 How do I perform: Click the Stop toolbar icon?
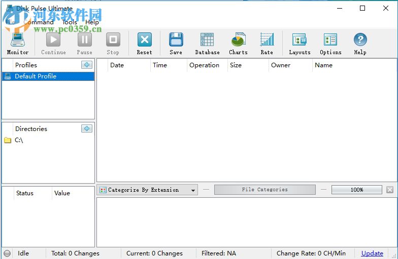tap(113, 40)
